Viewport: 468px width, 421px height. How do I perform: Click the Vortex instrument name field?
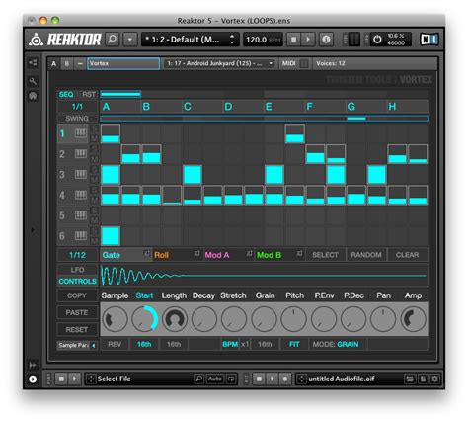(x=123, y=63)
